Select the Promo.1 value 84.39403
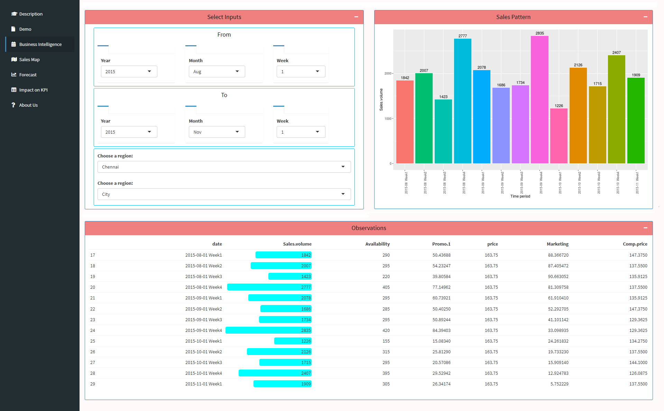The image size is (664, 411). coord(441,330)
